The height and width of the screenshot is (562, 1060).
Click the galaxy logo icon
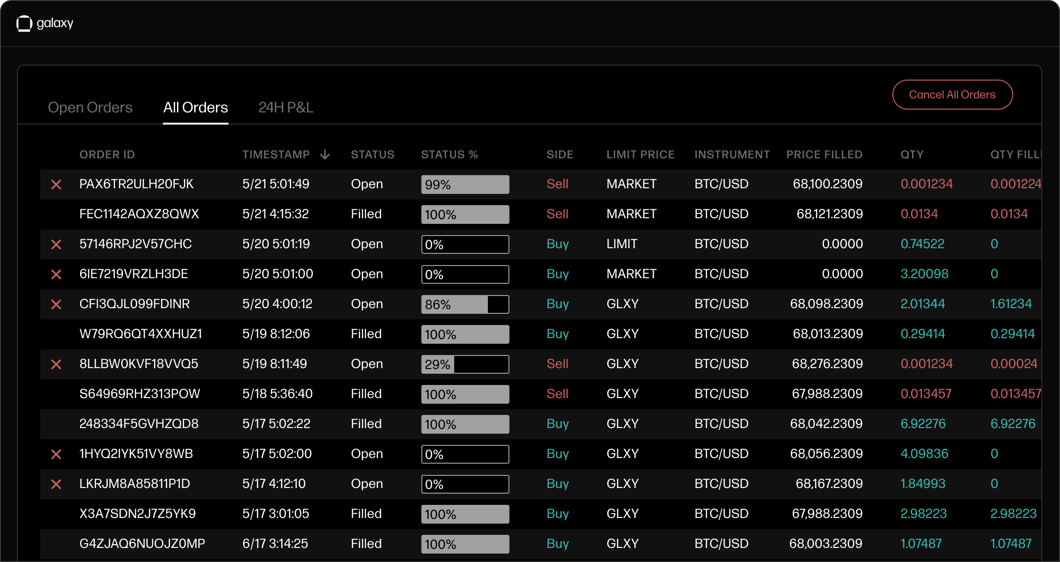tap(24, 23)
